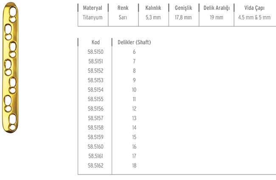276x180 pixels.
Task: Select product code 58.5150
Action: coord(96,52)
